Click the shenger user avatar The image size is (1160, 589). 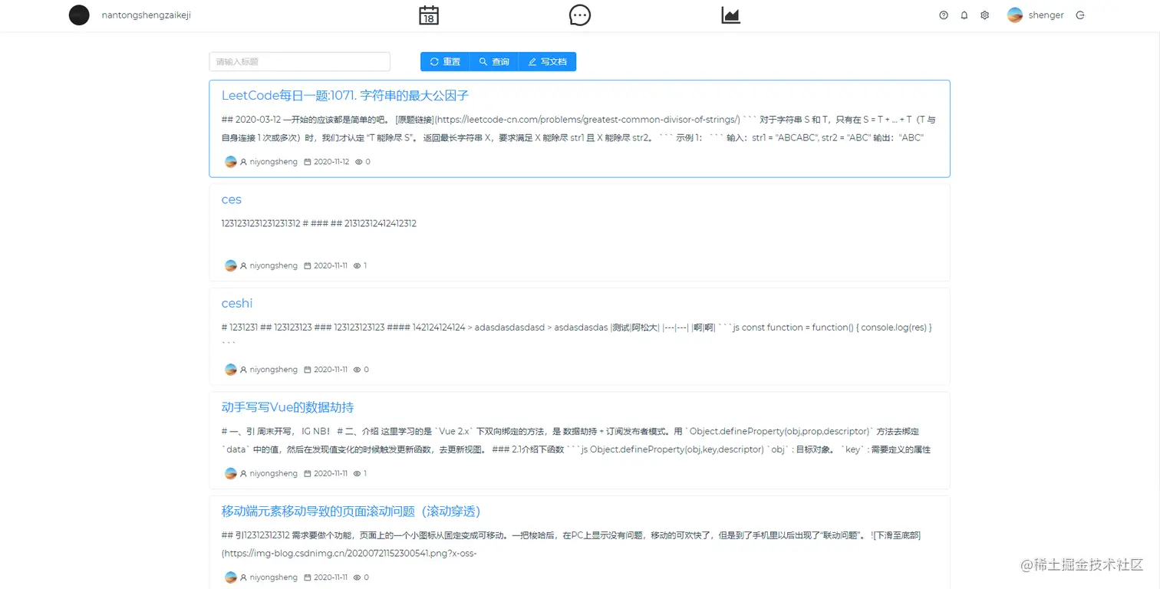1015,15
